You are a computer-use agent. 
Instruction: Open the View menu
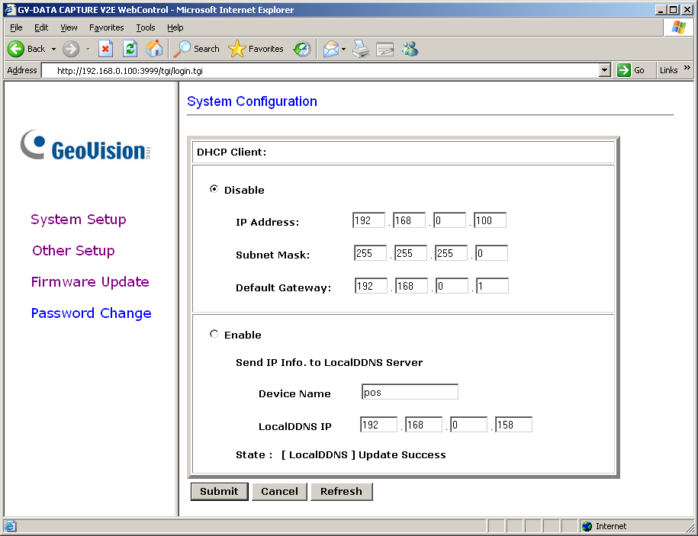coord(69,27)
